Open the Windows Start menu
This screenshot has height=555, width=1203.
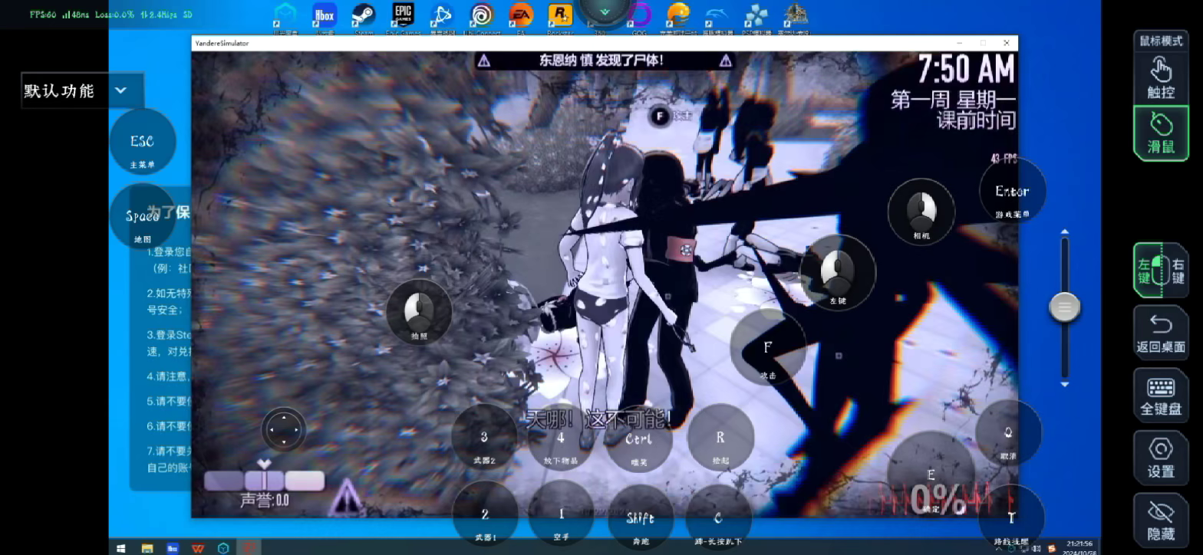(x=120, y=548)
